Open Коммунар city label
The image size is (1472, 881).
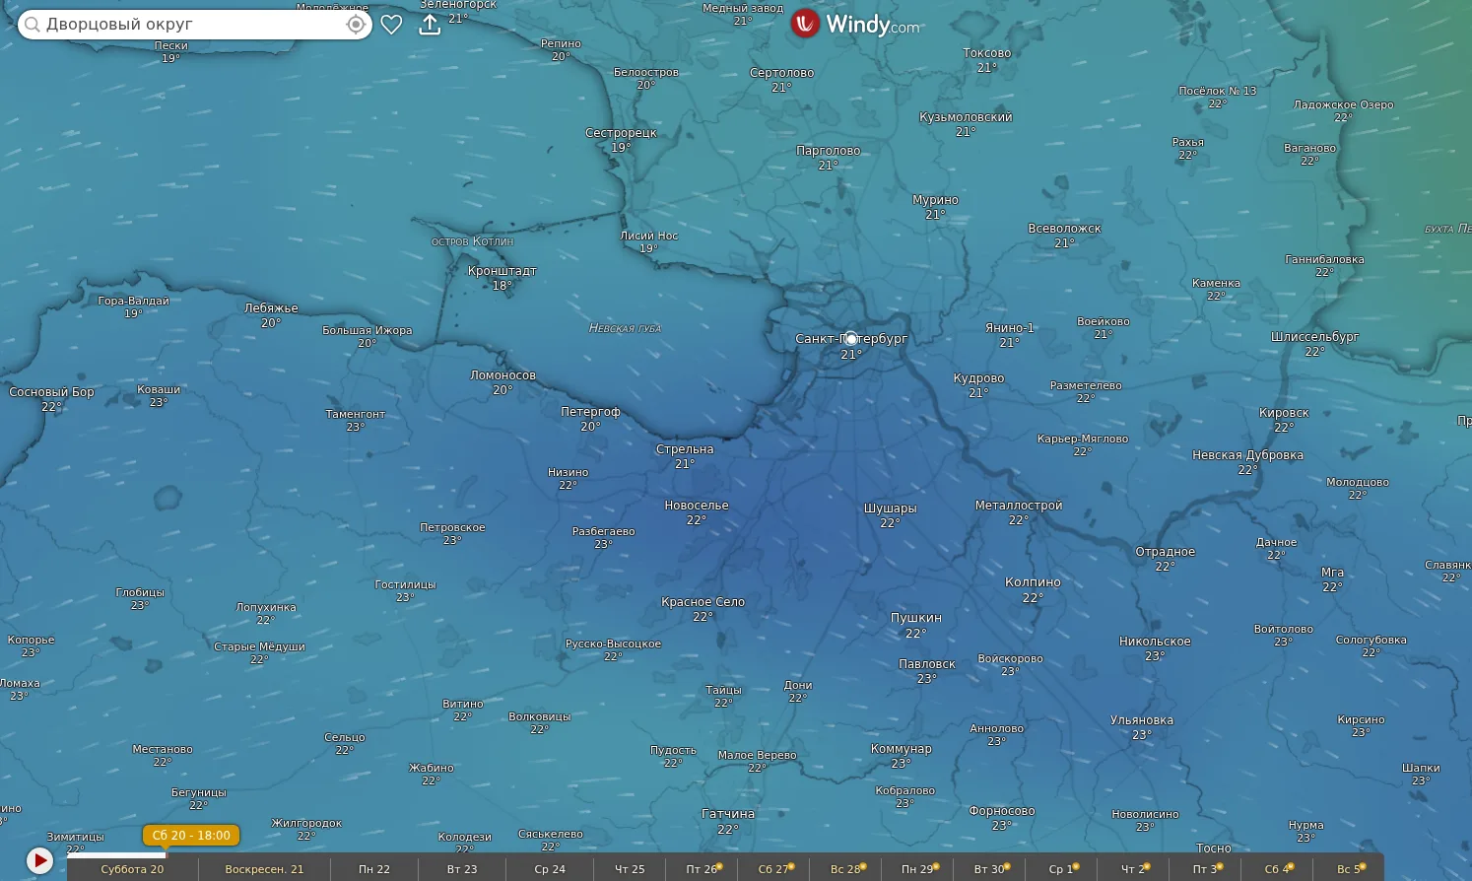(901, 749)
